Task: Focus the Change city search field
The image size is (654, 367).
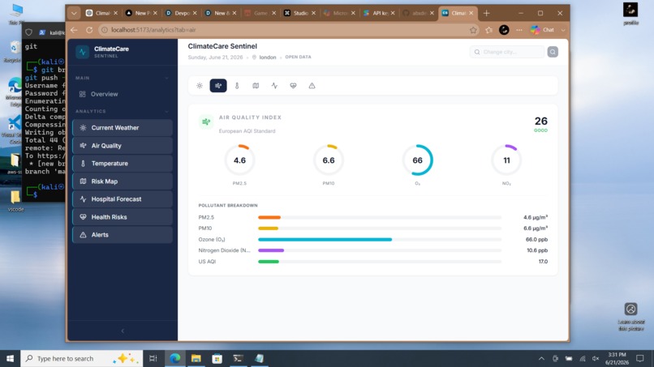Action: click(507, 52)
